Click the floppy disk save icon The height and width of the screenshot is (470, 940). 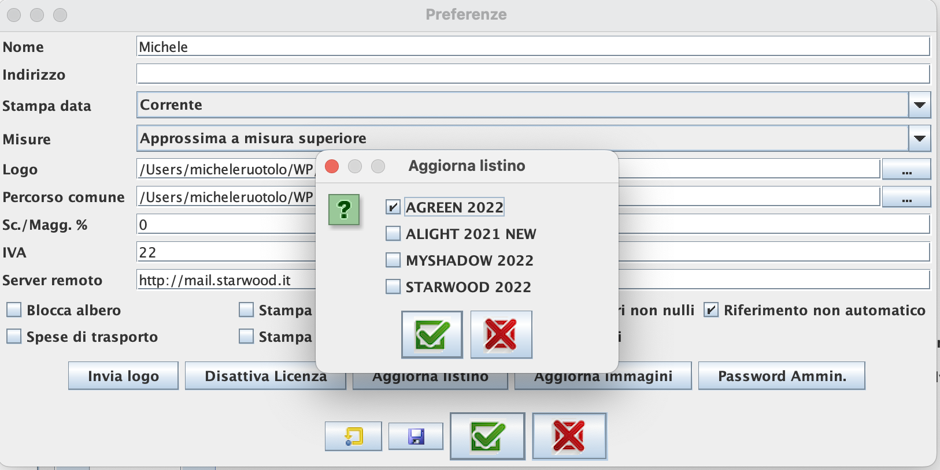(416, 436)
